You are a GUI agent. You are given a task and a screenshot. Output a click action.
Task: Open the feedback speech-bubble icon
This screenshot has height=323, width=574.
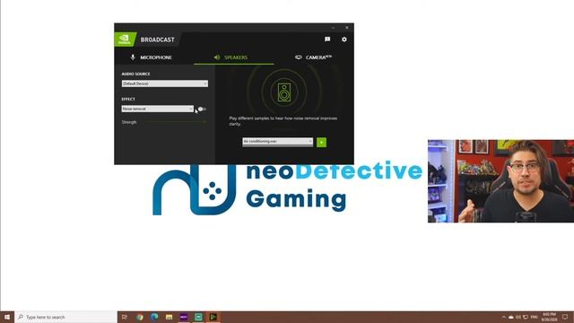point(327,39)
